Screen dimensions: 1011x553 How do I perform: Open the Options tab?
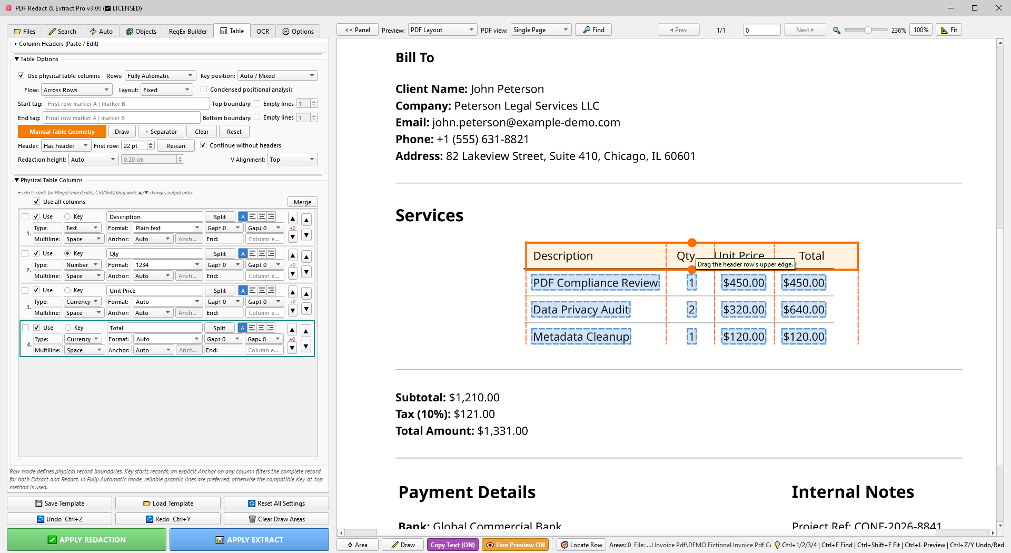pos(298,31)
